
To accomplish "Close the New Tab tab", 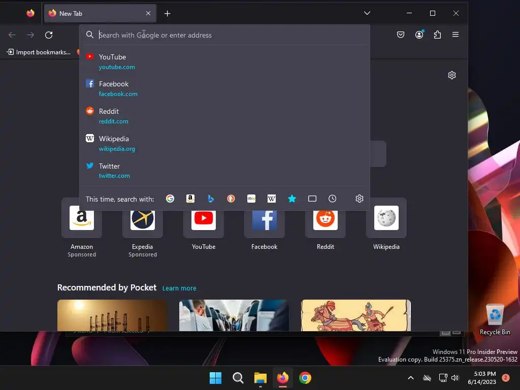I will tap(148, 13).
